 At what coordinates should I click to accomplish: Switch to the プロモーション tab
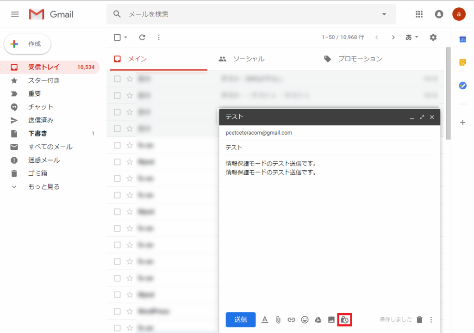point(359,59)
